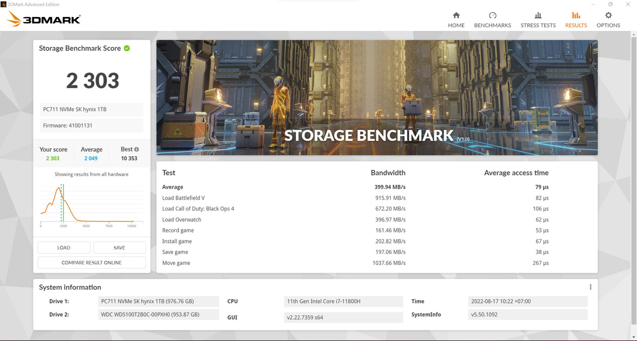Click the PC711 NVMe SK hynix 1TB drive label

click(x=92, y=109)
